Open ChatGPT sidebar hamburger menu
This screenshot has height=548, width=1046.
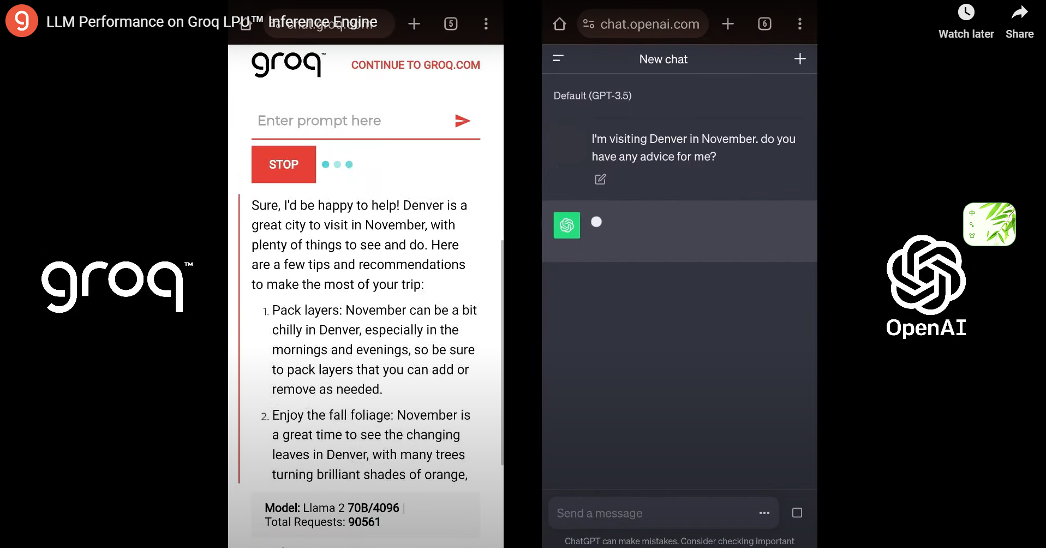(x=558, y=58)
